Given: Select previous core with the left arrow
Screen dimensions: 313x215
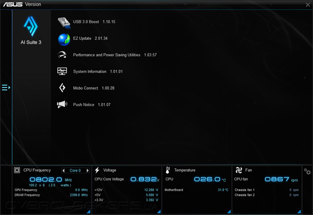Looking at the screenshot, I should 63,171.
